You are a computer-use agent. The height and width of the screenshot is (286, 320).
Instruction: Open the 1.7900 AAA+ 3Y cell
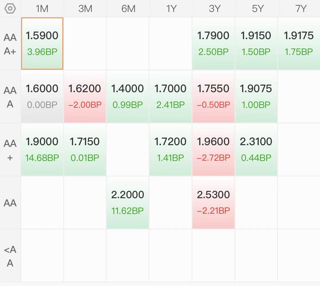click(214, 43)
